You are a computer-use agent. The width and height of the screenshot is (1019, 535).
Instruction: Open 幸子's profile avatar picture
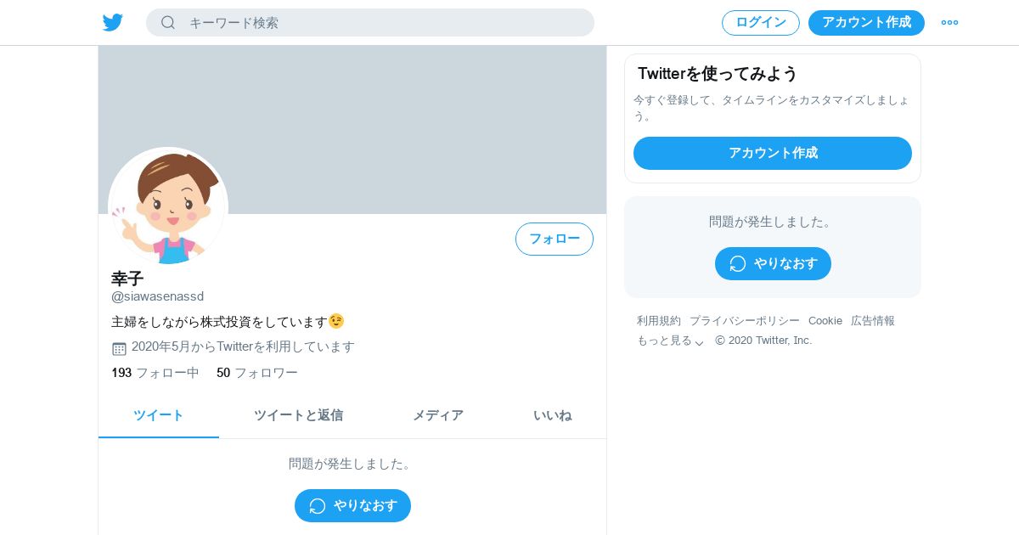(x=168, y=206)
